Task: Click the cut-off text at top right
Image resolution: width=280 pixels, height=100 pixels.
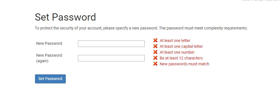Action: click(x=261, y=1)
